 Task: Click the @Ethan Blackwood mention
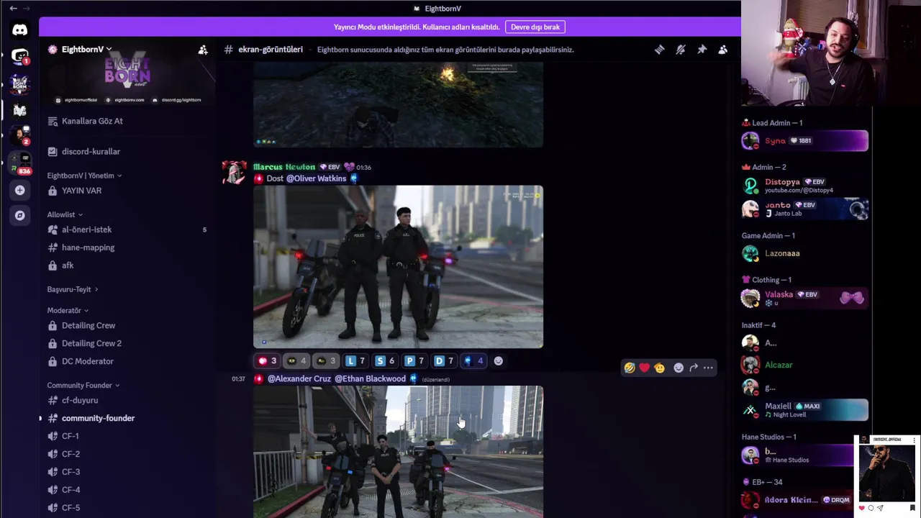(x=371, y=378)
